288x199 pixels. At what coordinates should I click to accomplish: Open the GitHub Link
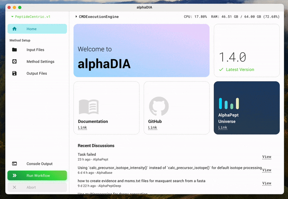152,128
